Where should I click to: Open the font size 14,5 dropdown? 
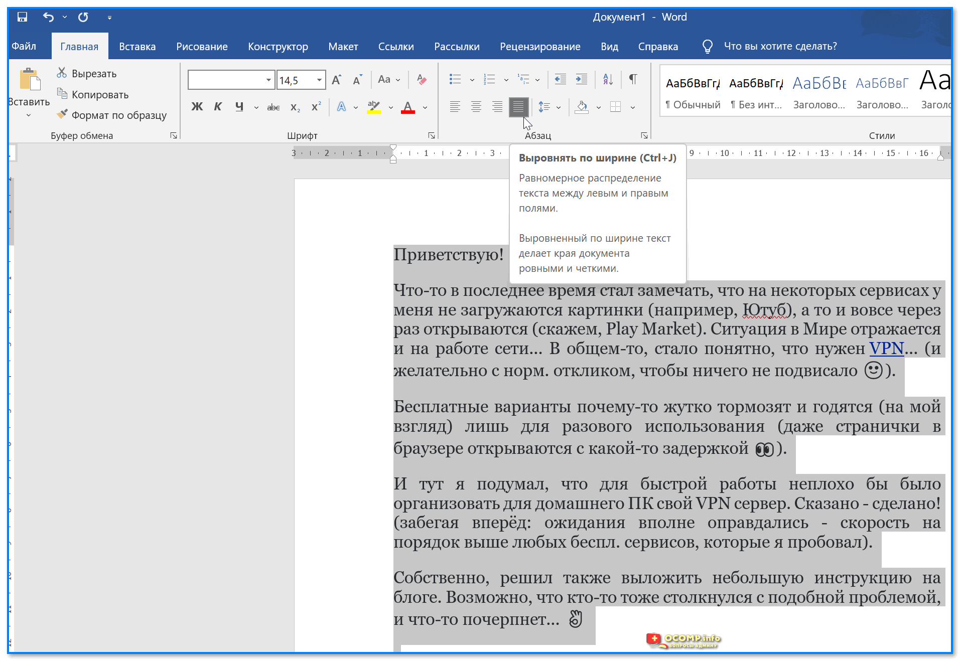tap(319, 80)
